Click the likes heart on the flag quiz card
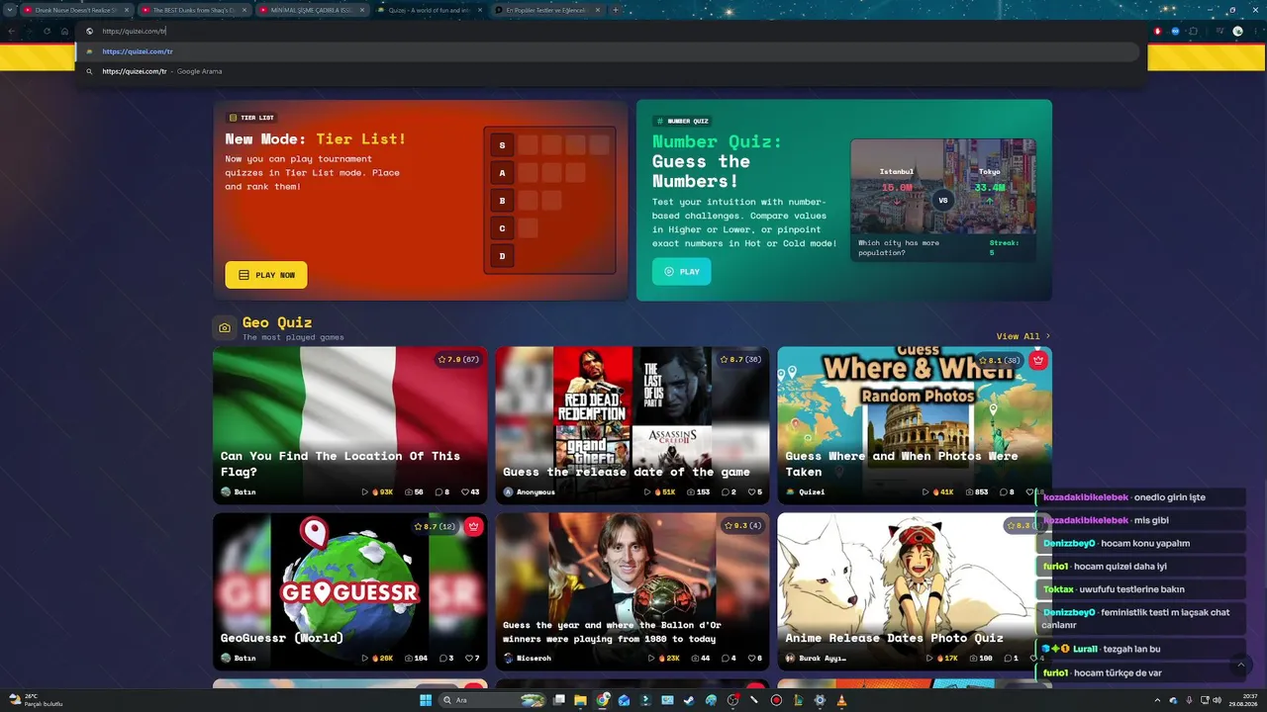The height and width of the screenshot is (712, 1267). tap(466, 491)
